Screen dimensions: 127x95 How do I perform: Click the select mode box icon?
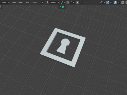pyautogui.click(x=40, y=3)
